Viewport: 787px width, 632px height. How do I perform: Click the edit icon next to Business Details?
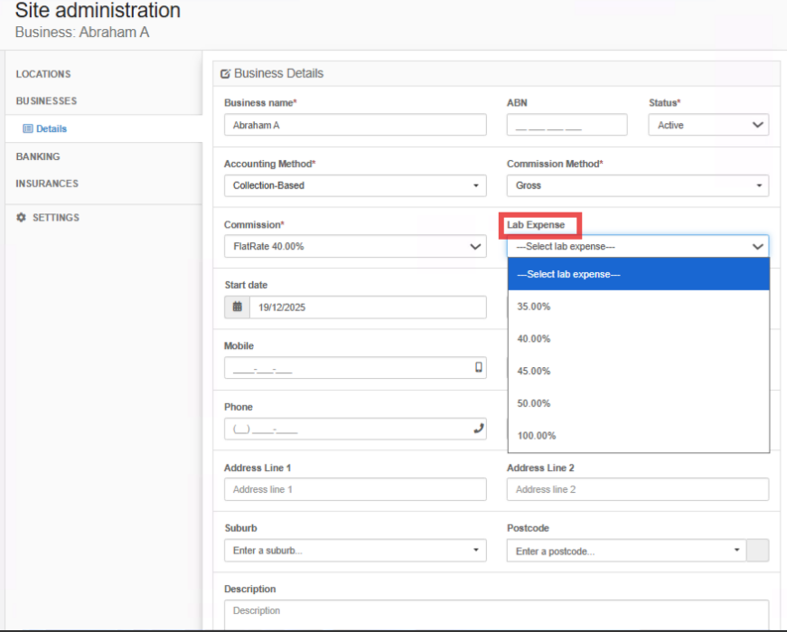click(225, 74)
